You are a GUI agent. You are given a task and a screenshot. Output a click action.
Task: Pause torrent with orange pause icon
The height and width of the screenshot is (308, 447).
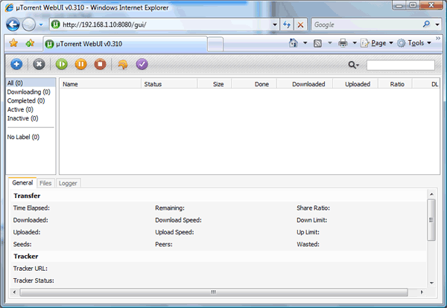(81, 64)
